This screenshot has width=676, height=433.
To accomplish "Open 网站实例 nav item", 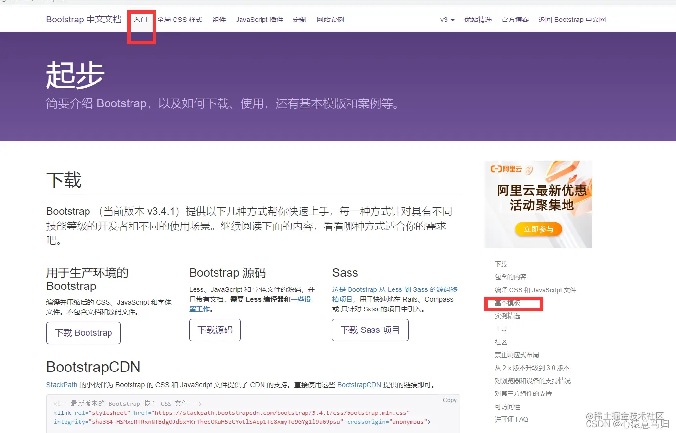I will 330,20.
